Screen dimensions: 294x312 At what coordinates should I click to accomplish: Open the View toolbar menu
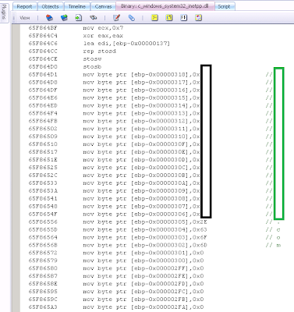tap(25, 18)
